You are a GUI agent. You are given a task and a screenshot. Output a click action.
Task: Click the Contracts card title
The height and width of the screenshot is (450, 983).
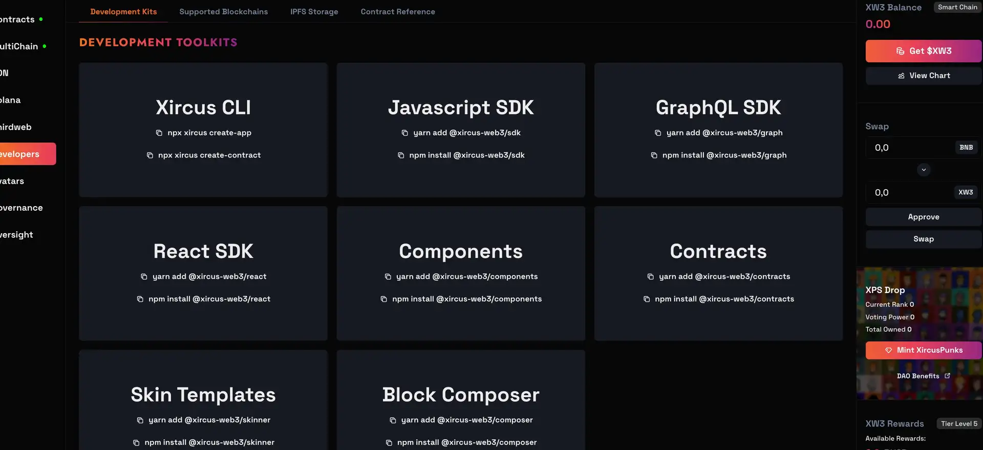[x=718, y=251]
